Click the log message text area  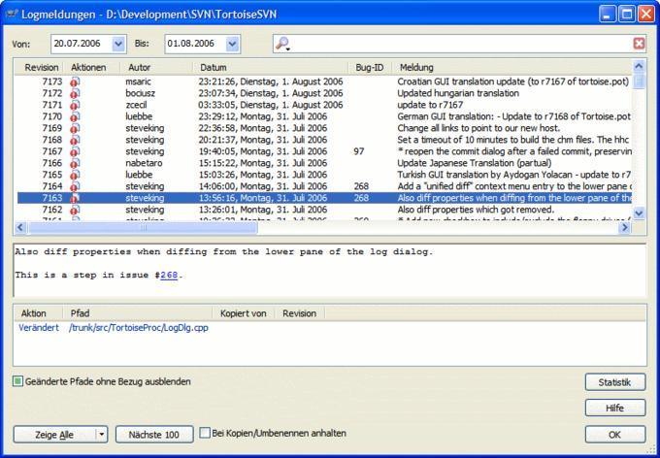pyautogui.click(x=330, y=271)
